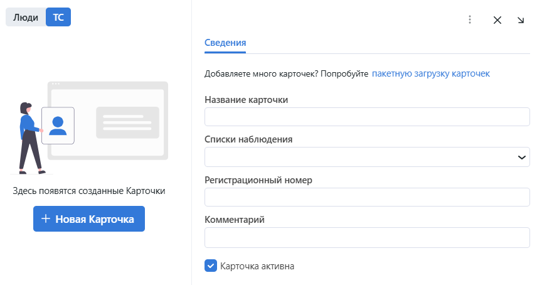Click into the Регистрационный номер field
Image resolution: width=537 pixels, height=285 pixels.
coord(367,197)
